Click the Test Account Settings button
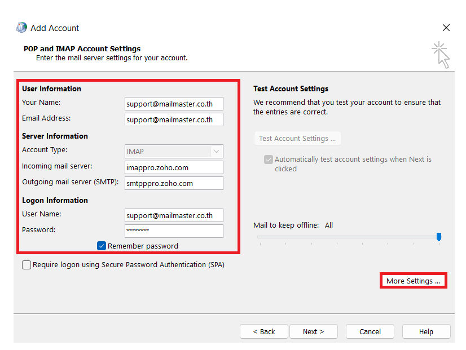Image resolution: width=466 pixels, height=350 pixels. 297,138
